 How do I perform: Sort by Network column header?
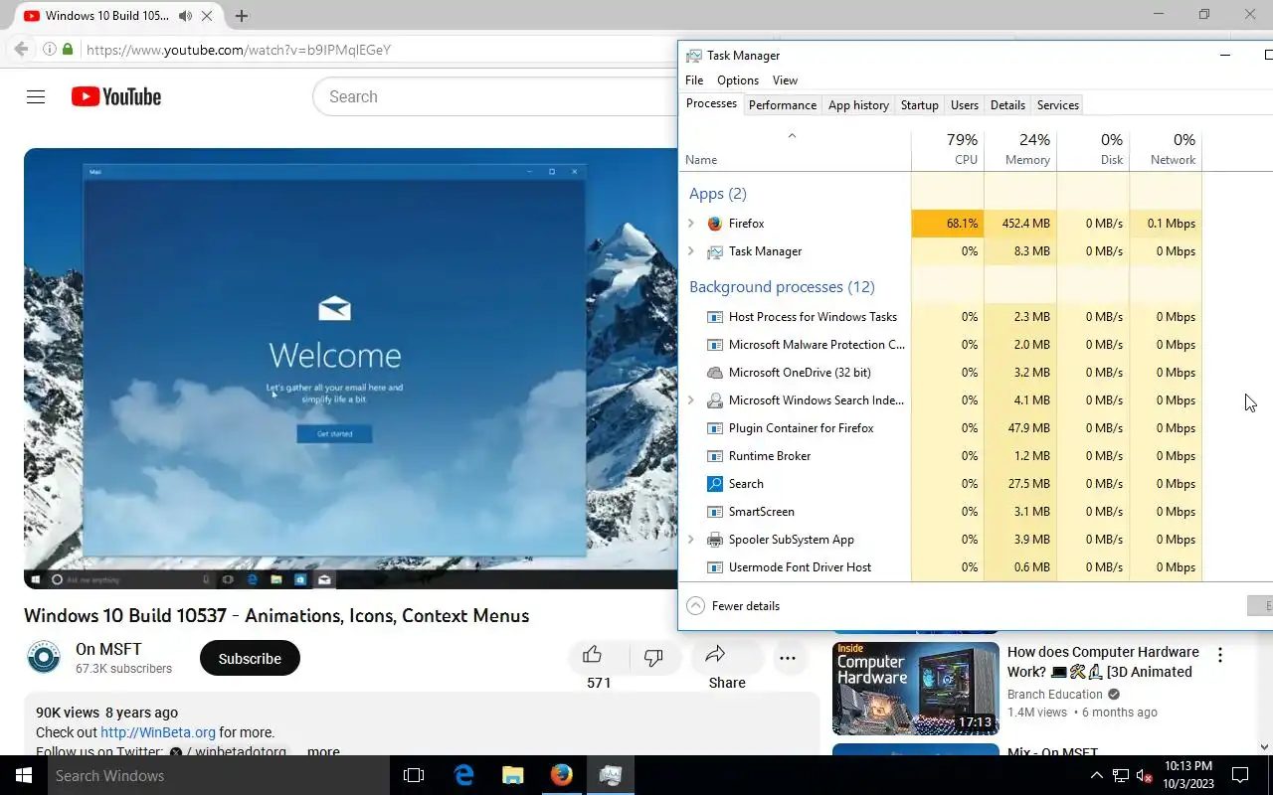click(x=1166, y=149)
